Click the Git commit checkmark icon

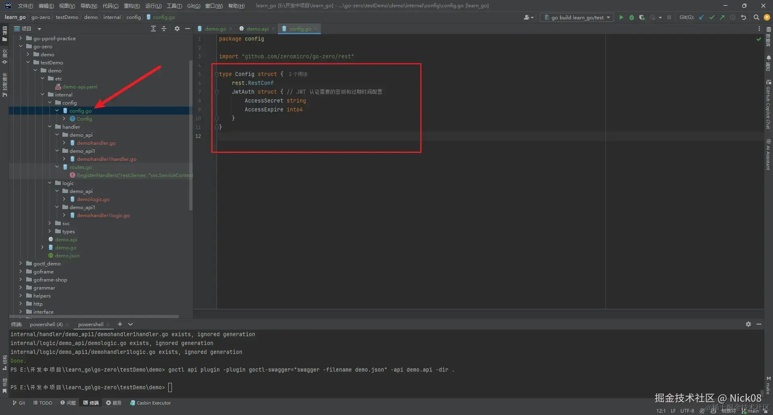coord(712,17)
